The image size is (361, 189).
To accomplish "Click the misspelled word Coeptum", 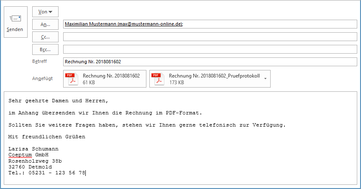I will (x=20, y=155).
